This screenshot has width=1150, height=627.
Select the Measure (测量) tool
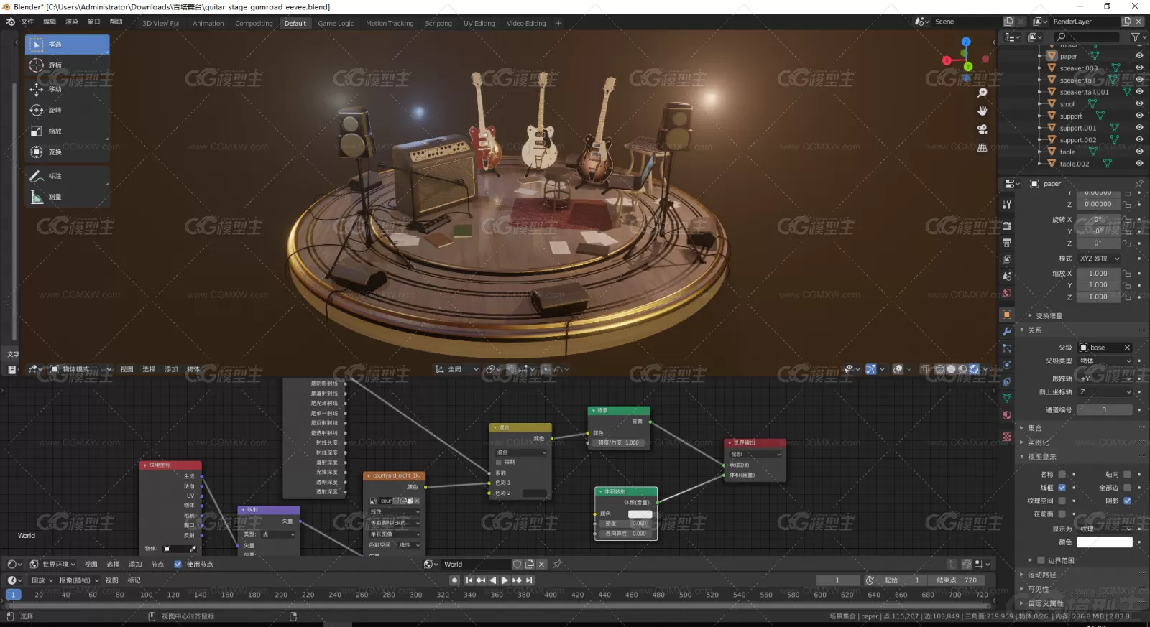pos(68,197)
